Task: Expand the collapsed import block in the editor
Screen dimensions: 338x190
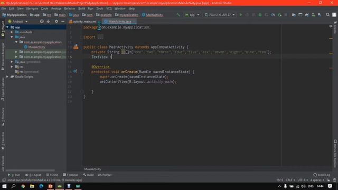Action: [x=100, y=37]
